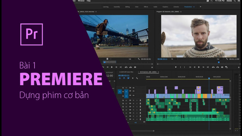Play the Source monitor clip
This screenshot has height=136, width=242.
point(112,67)
